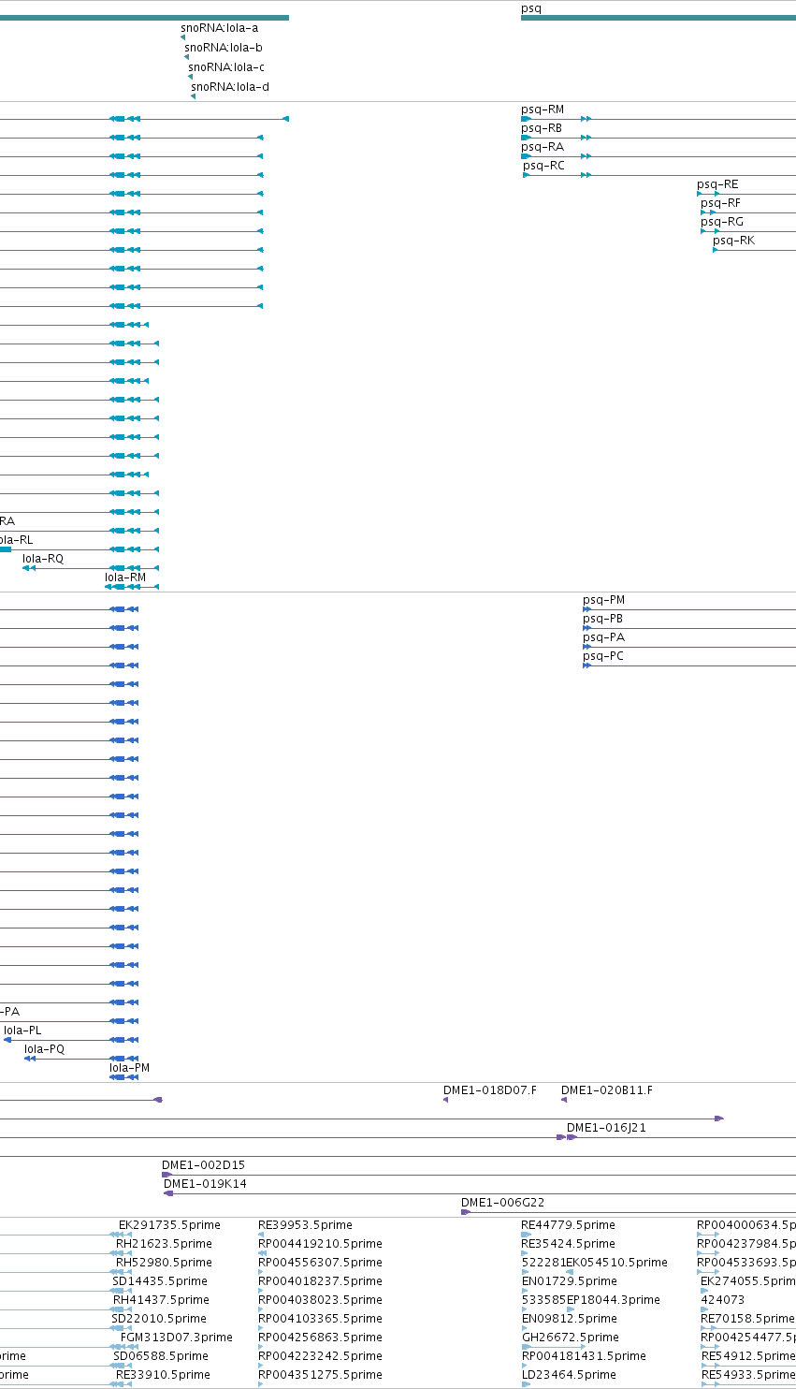Select EST RP004419210.5prime
This screenshot has width=796, height=1389.
coord(320,1244)
